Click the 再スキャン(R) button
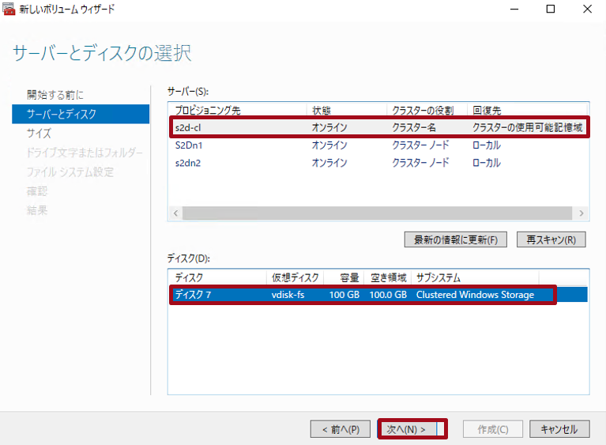Screen dimensions: 606x445 (551, 239)
